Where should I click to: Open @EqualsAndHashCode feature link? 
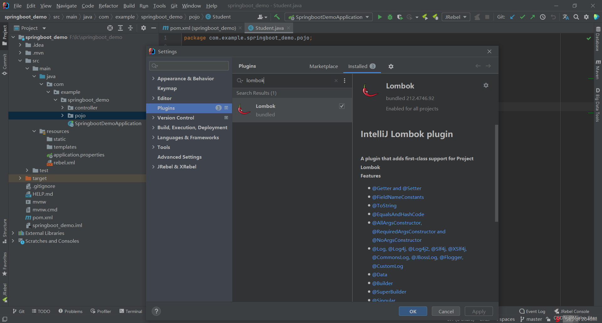tap(398, 214)
